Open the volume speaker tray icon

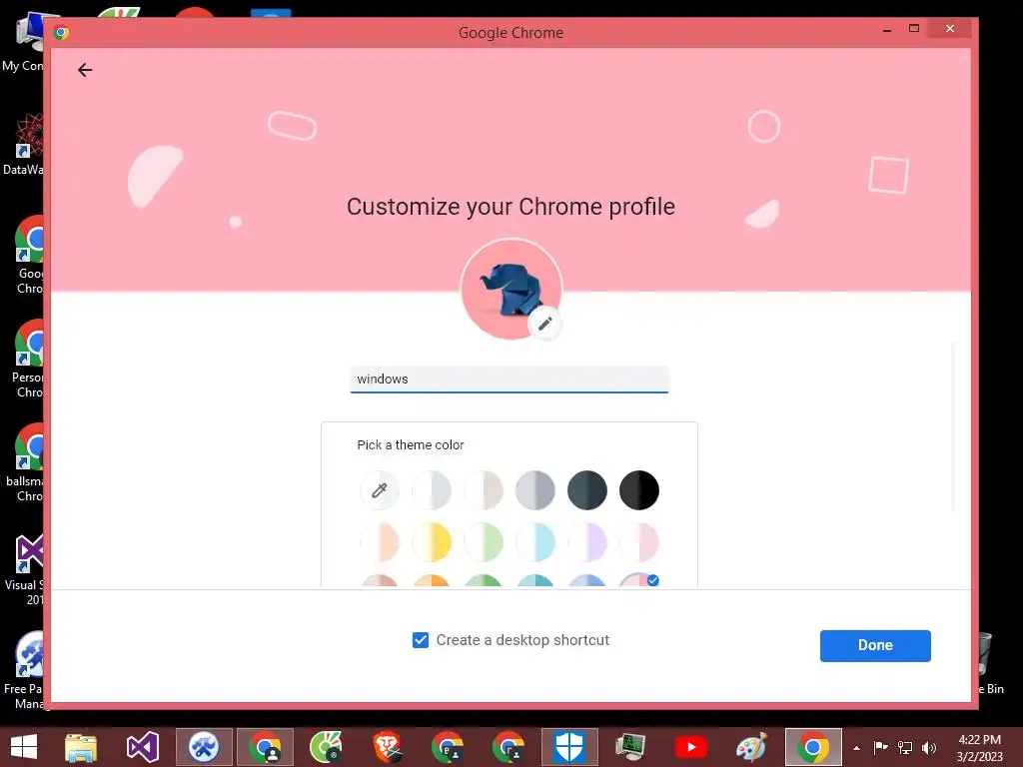pos(928,747)
